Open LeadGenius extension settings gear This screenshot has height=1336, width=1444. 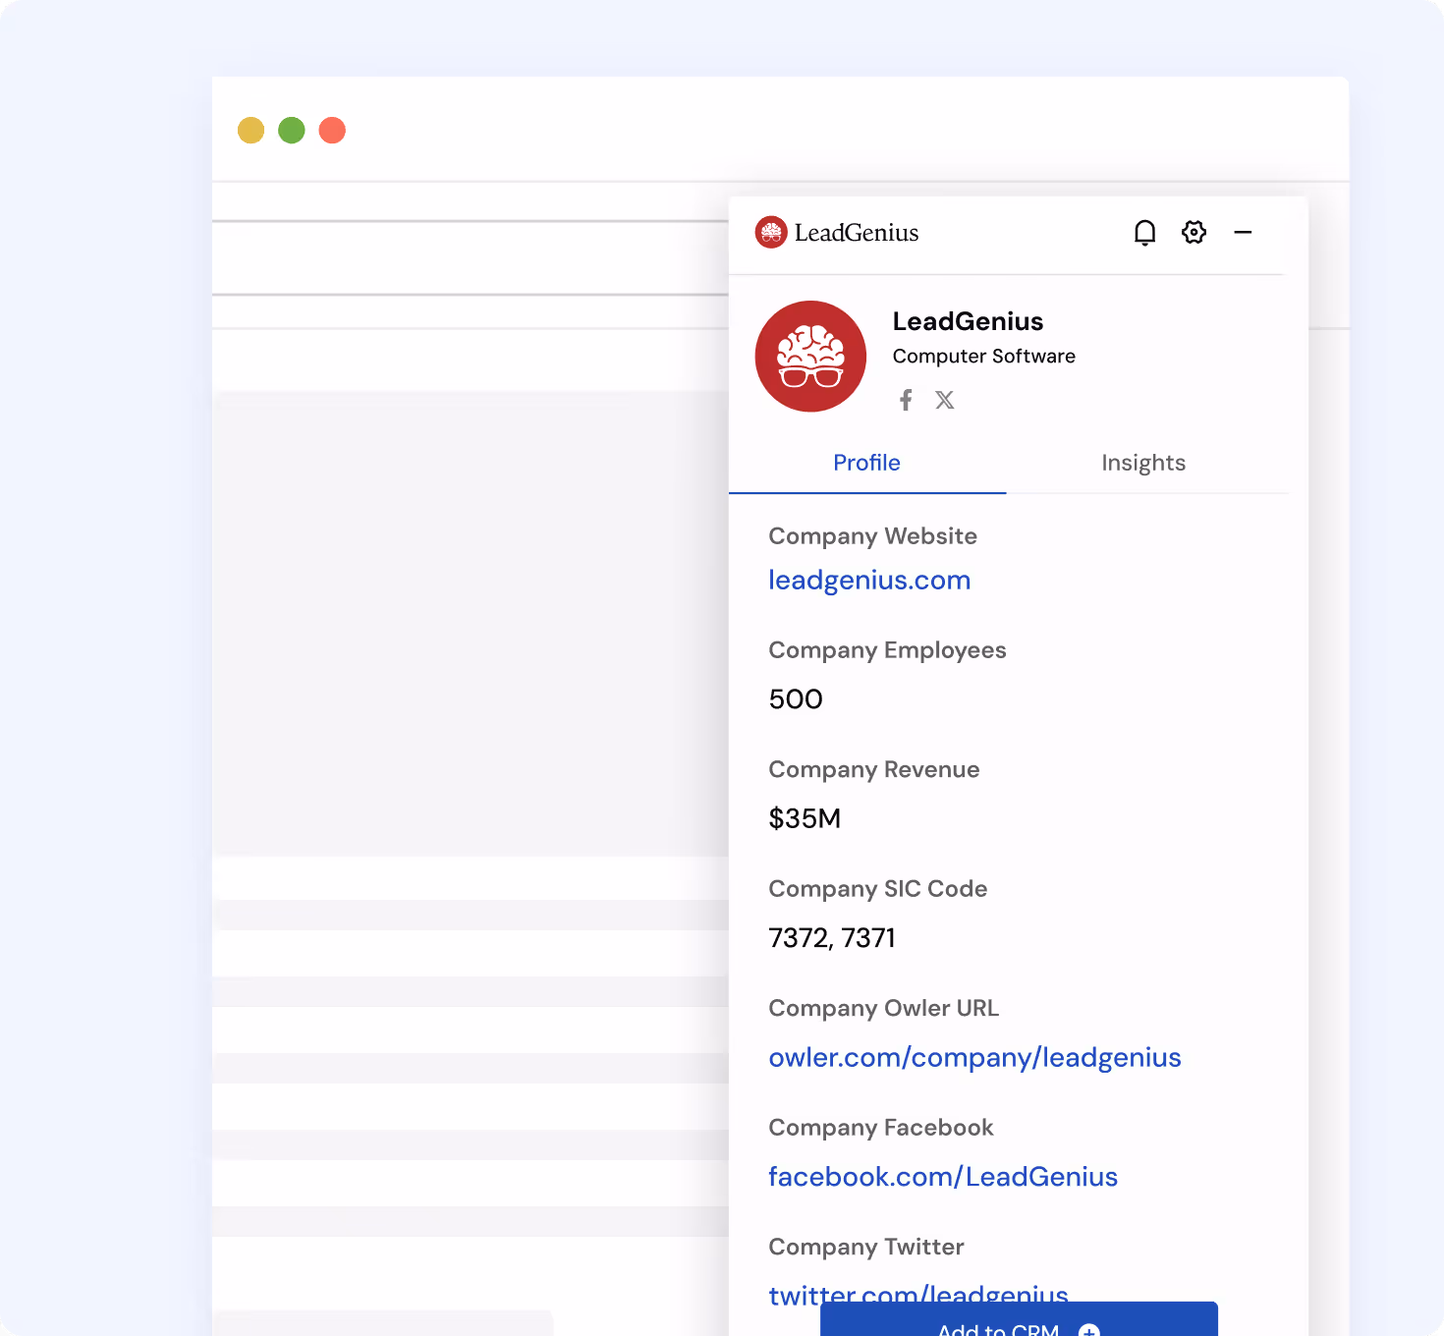click(x=1194, y=232)
